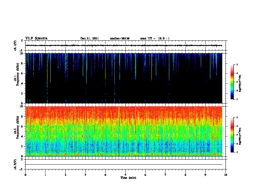Click the "4" kHz tick on ch.1 axis
This screenshot has height=196, width=254.
(22, 84)
